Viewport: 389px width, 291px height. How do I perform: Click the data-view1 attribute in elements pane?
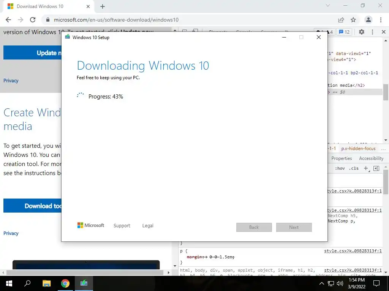pyautogui.click(x=353, y=53)
